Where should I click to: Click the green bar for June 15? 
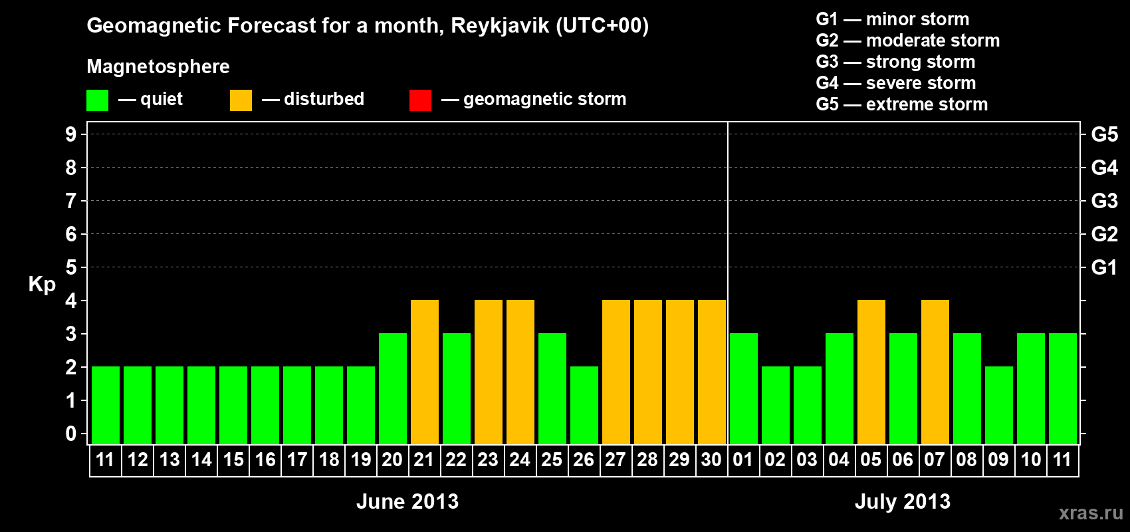pos(233,405)
